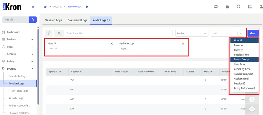Screen dimensions: 263x115
Task: Expand the Policy sidebar menu
Action: [32, 62]
